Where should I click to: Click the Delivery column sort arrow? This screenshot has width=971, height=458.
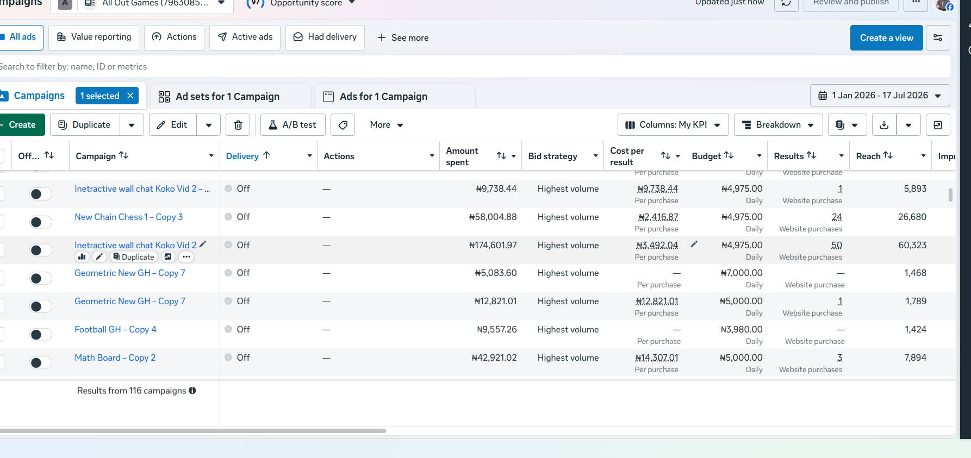tap(266, 155)
